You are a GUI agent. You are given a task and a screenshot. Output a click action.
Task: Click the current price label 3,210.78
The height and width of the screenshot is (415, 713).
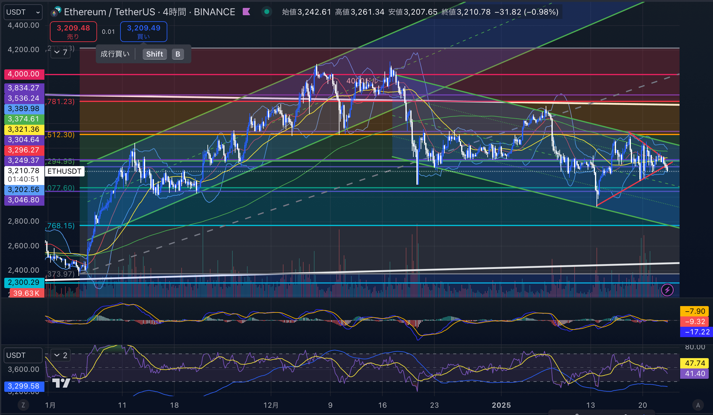[x=24, y=175]
